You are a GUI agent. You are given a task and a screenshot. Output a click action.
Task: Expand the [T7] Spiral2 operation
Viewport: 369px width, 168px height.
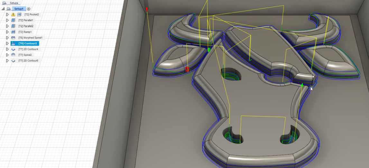click(x=7, y=55)
